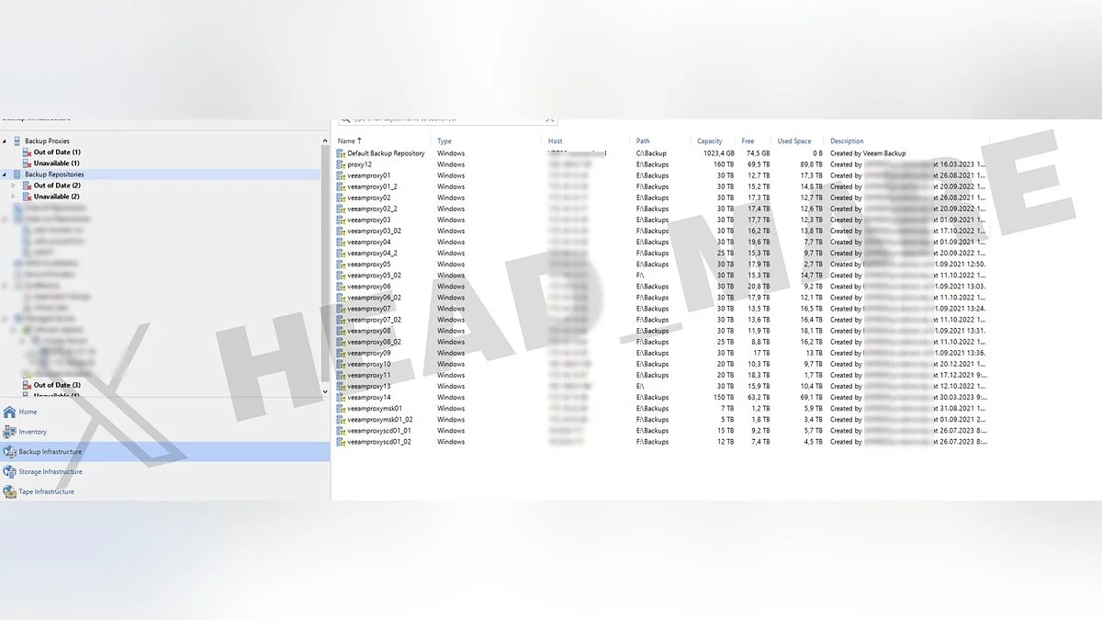Collapse the Backup Repositories tree node
Screen dimensions: 1102x620
(4, 175)
